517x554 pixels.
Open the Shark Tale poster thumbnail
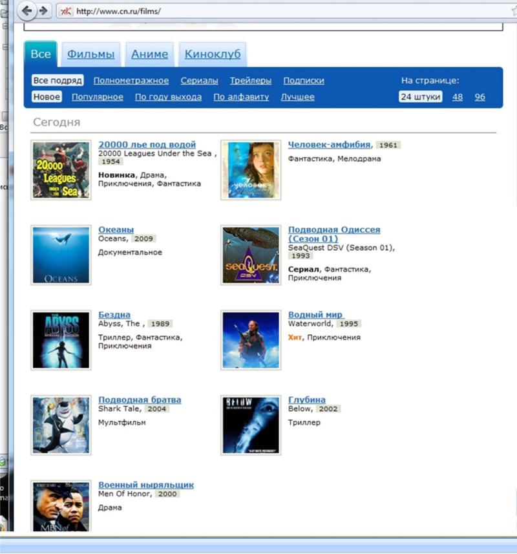(x=61, y=425)
